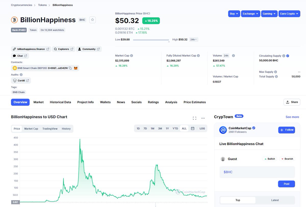Open the Project Info tab

pyautogui.click(x=85, y=102)
